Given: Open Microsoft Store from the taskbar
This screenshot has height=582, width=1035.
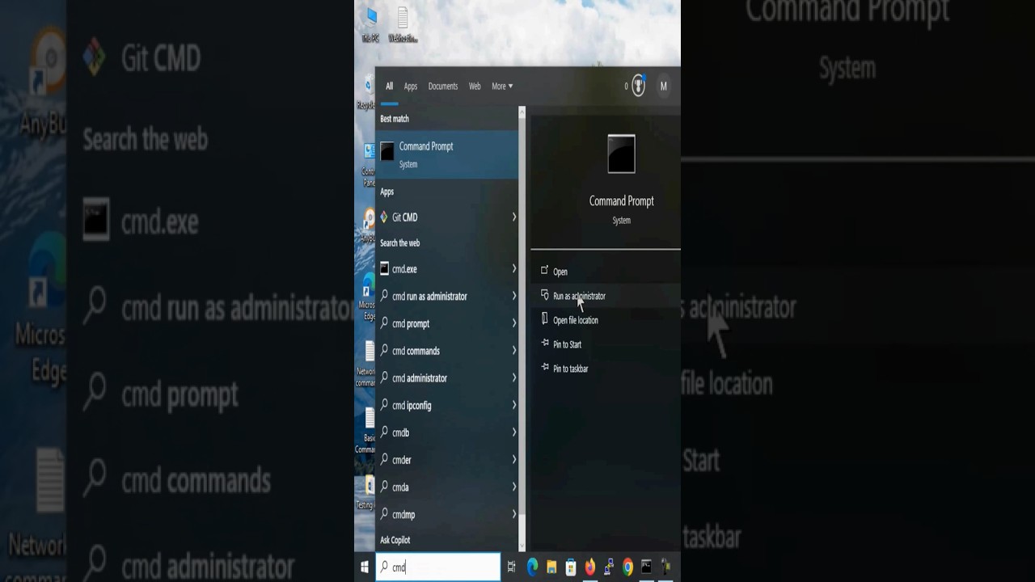Looking at the screenshot, I should click(571, 567).
